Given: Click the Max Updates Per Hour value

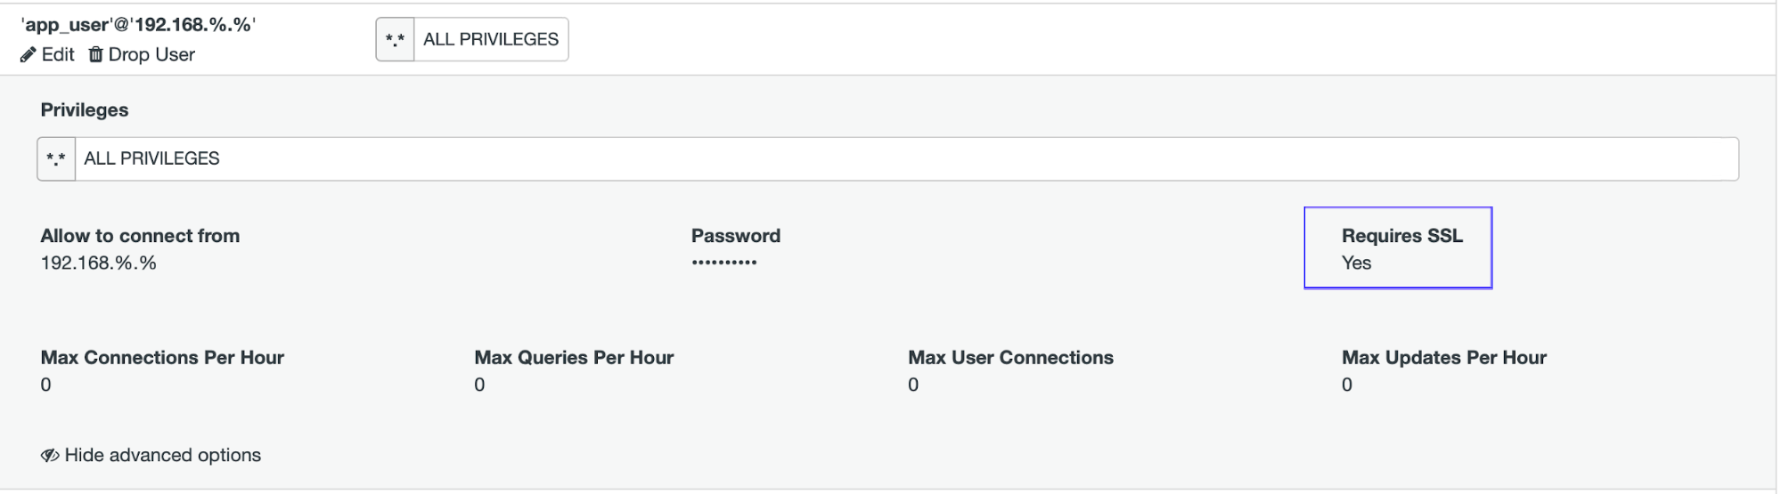Looking at the screenshot, I should [x=1347, y=385].
